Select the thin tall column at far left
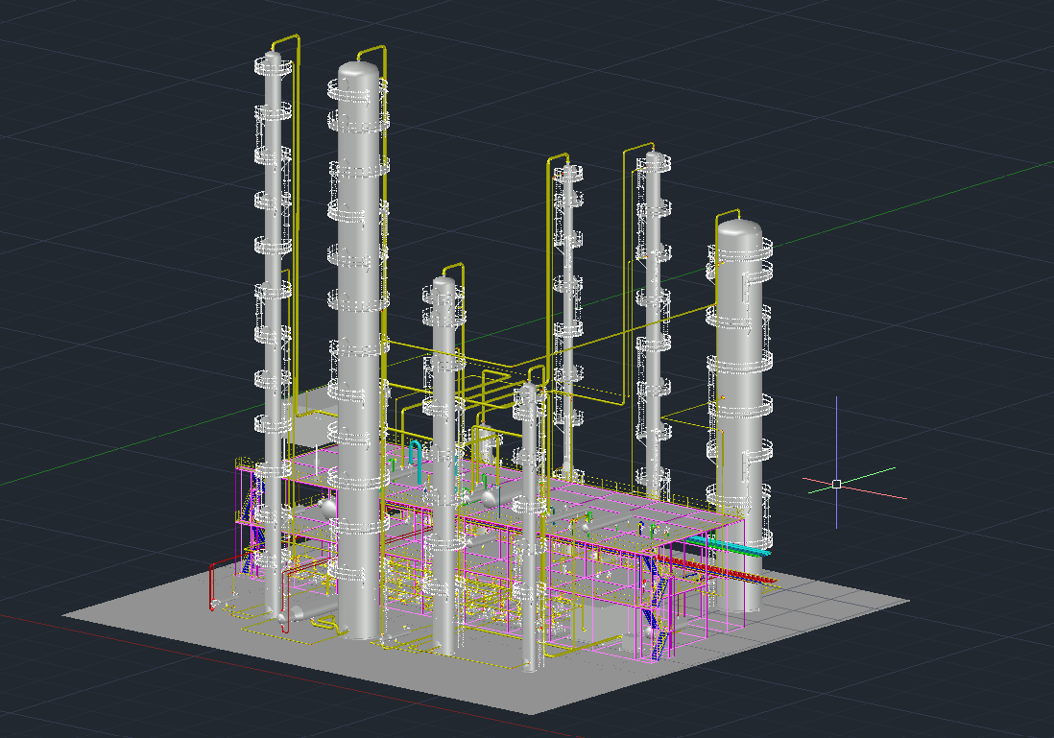 pos(273,336)
